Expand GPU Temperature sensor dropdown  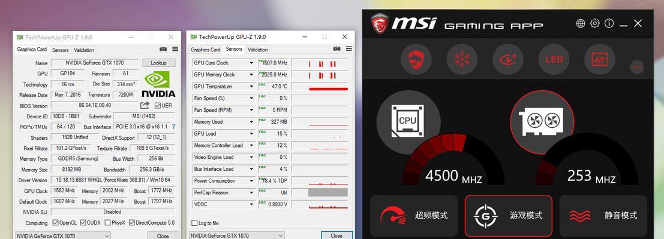(251, 87)
